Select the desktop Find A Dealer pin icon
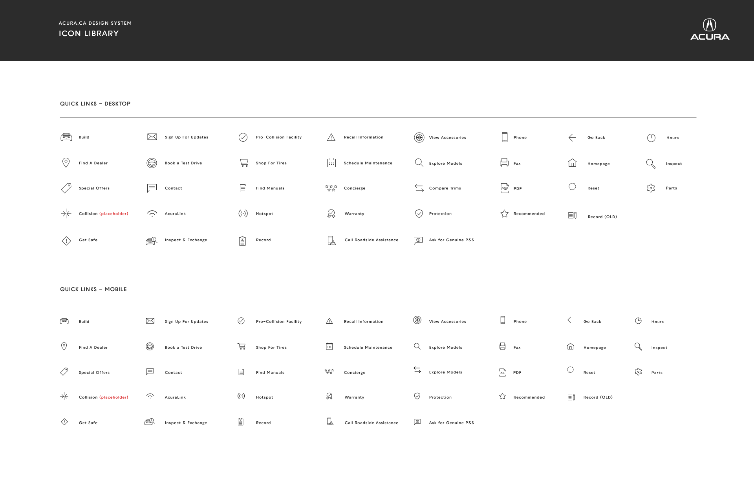Viewport: 754px width, 490px height. pos(66,163)
